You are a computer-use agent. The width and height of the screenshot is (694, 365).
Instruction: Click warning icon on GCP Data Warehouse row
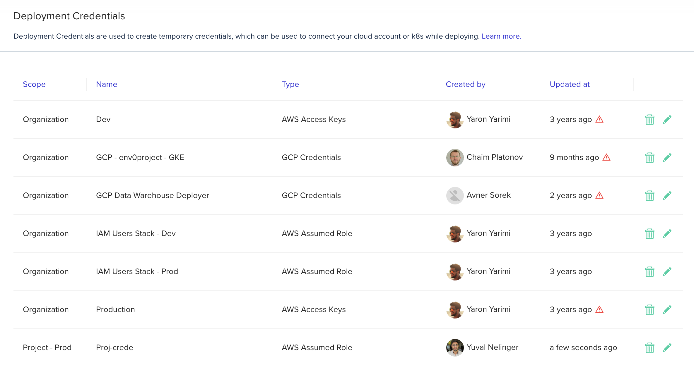coord(599,195)
